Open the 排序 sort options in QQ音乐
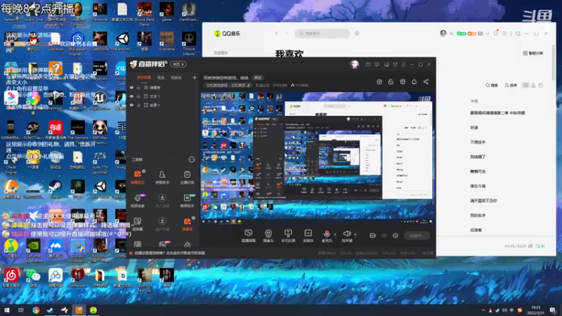The width and height of the screenshot is (562, 316). pyautogui.click(x=511, y=85)
